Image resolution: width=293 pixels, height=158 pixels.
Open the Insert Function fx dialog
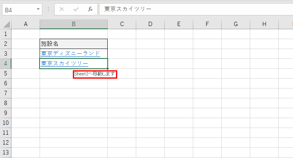90,9
